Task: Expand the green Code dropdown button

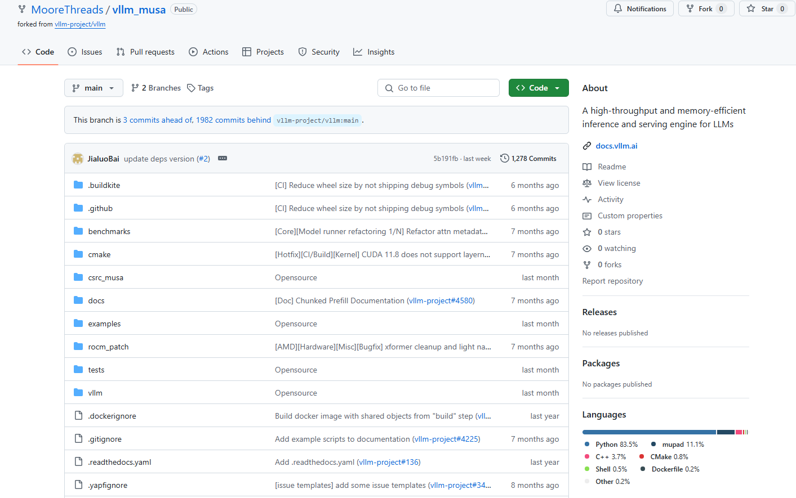Action: pyautogui.click(x=539, y=88)
